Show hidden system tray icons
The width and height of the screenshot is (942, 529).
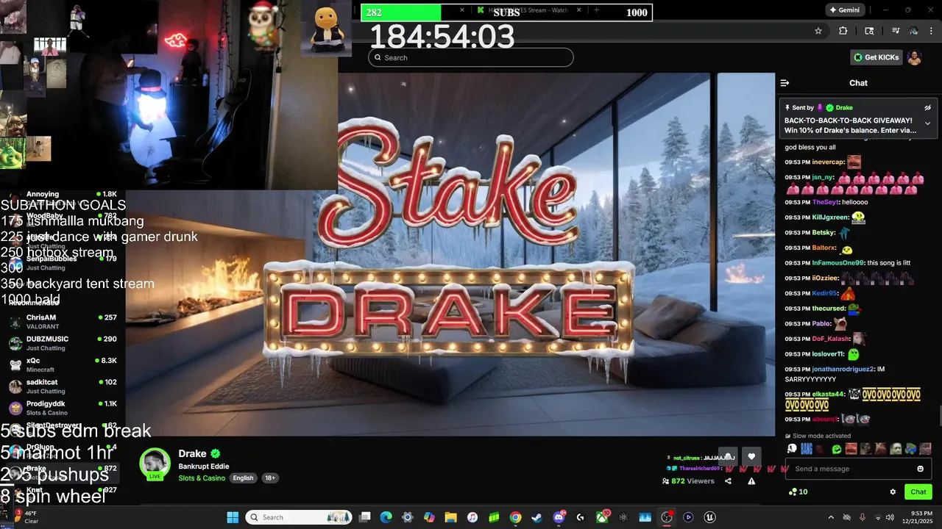pos(831,517)
